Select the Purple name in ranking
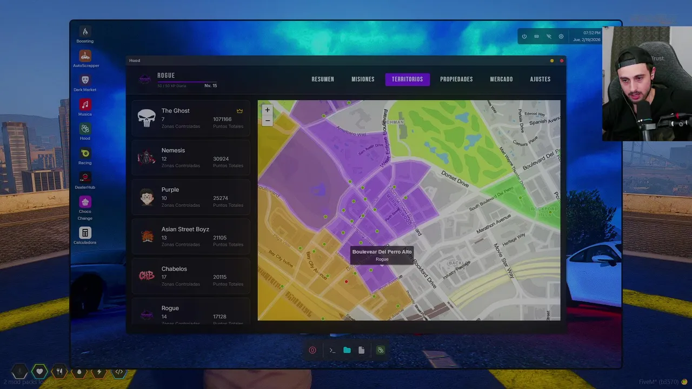 point(170,190)
